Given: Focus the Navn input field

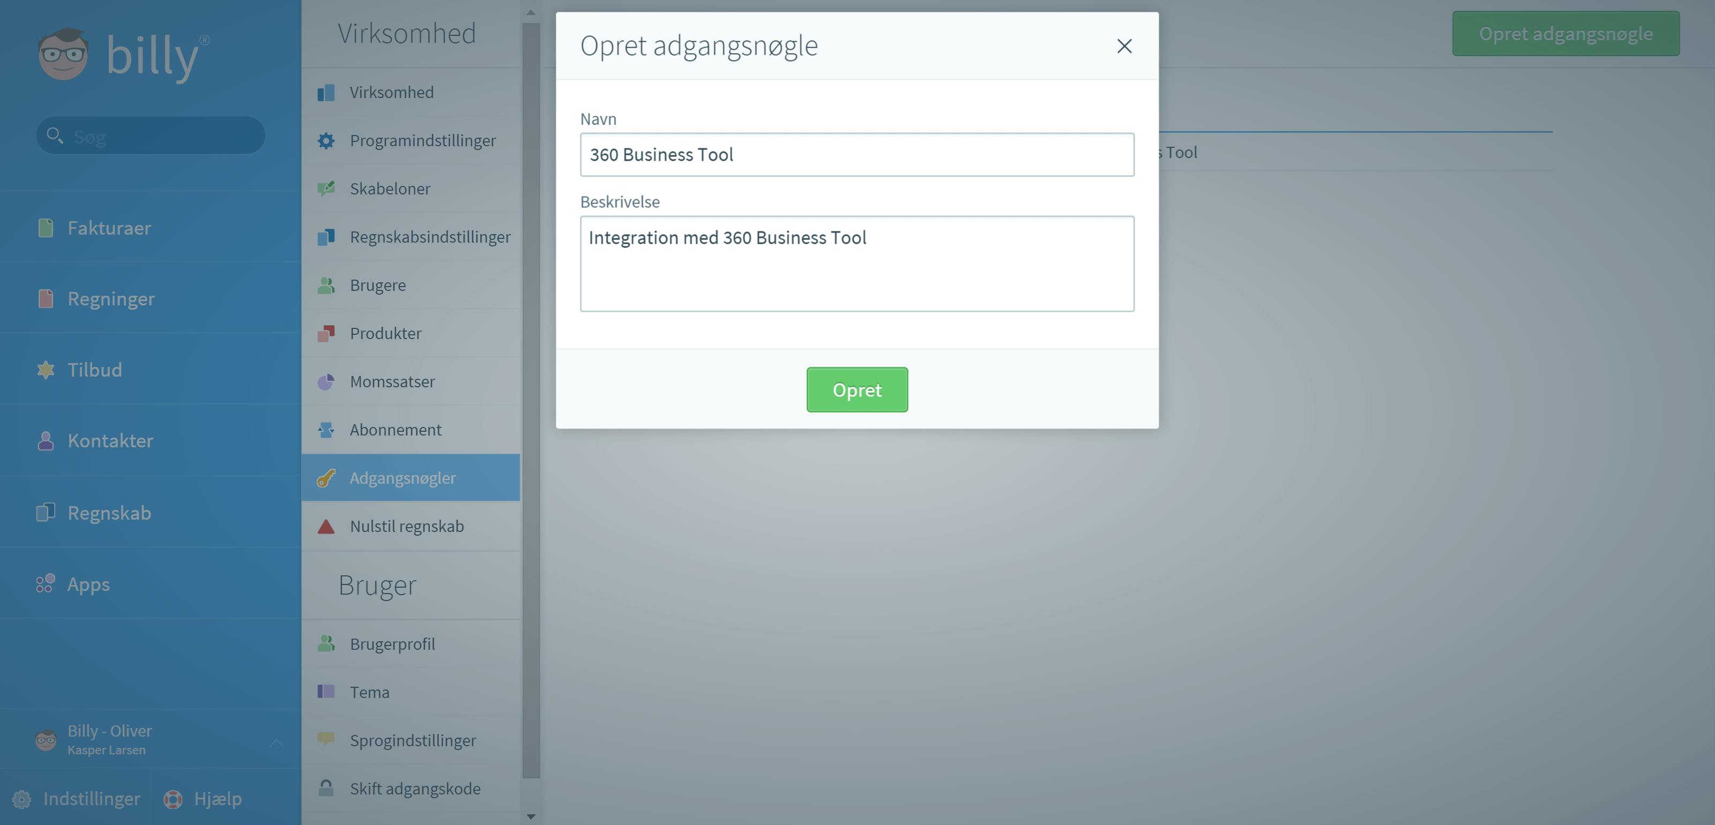Looking at the screenshot, I should click(857, 154).
